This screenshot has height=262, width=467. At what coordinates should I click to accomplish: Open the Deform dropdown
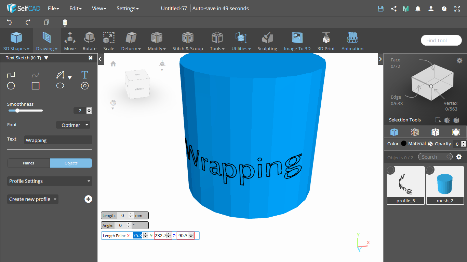click(131, 41)
